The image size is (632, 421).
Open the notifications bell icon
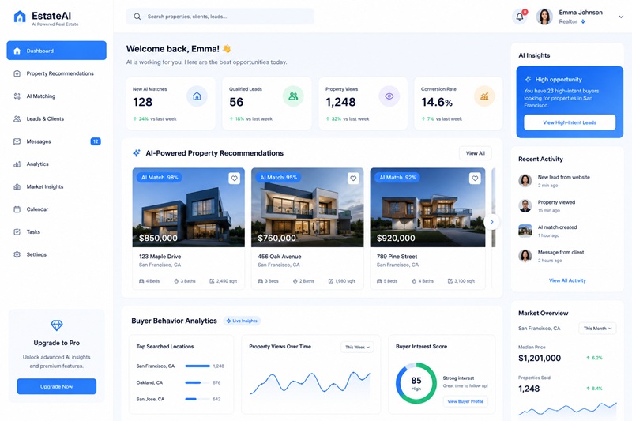pos(520,17)
